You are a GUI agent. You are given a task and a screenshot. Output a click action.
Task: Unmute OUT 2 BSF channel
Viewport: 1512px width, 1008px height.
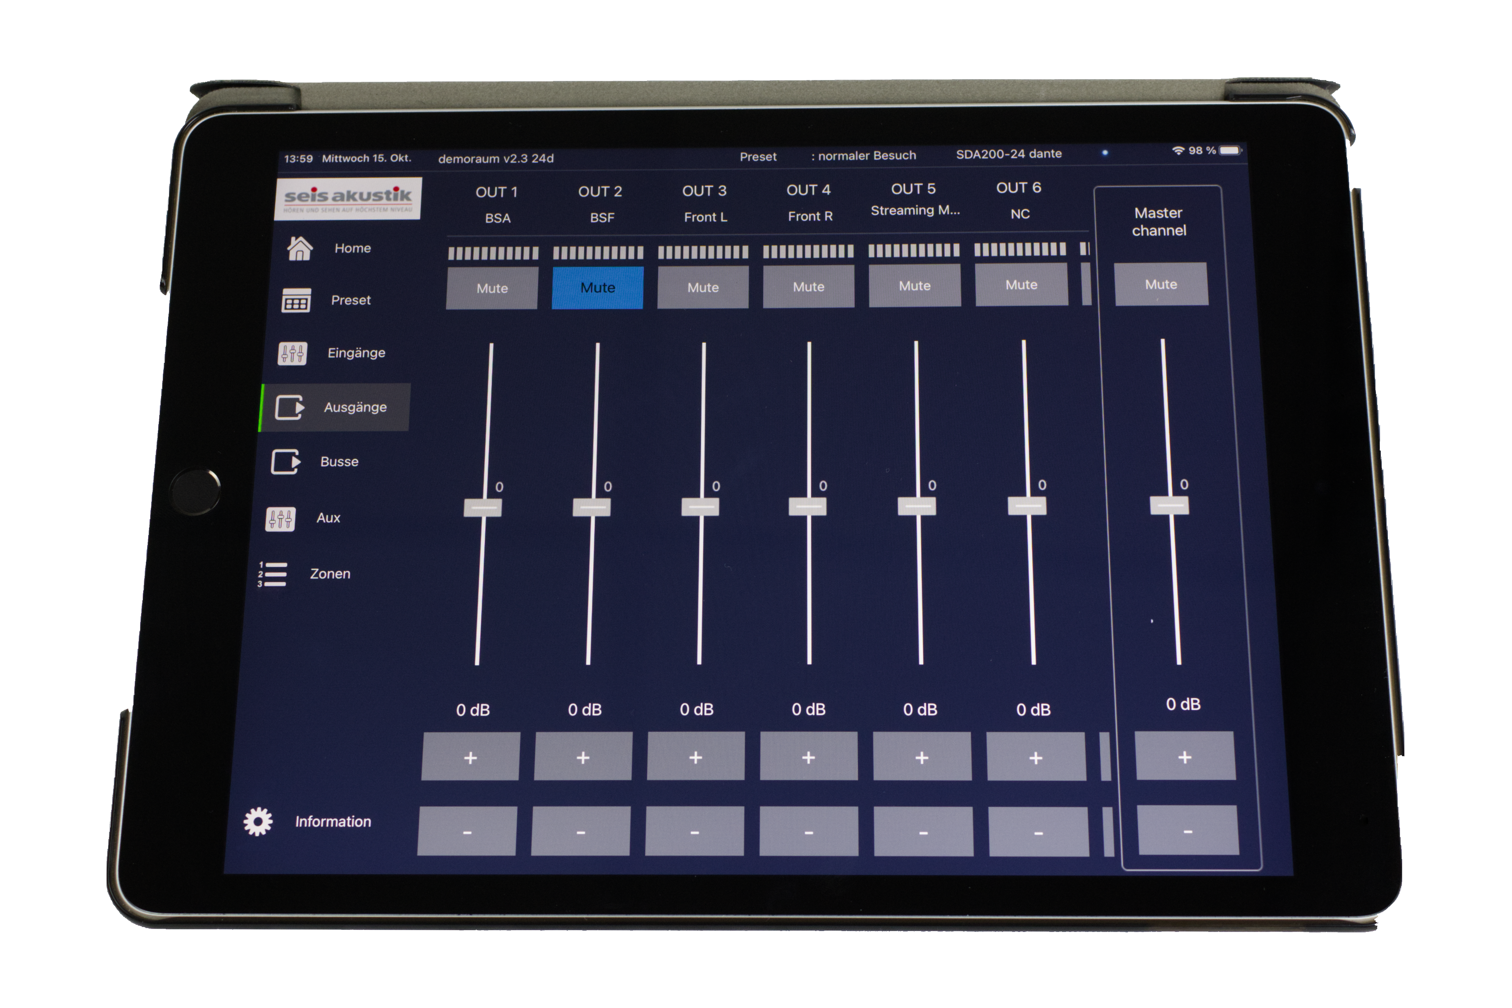(597, 287)
